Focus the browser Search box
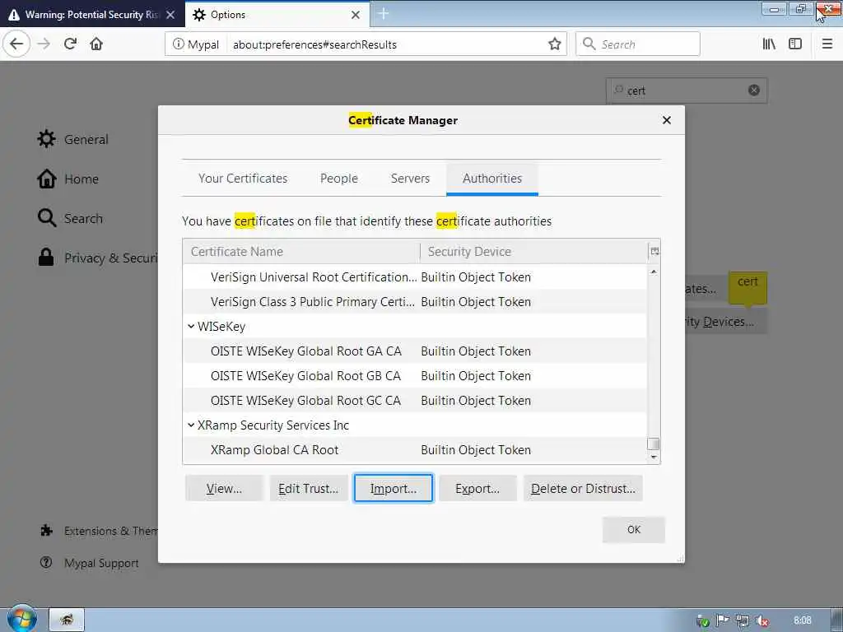Screen dimensions: 843x632 pyautogui.click(x=638, y=44)
